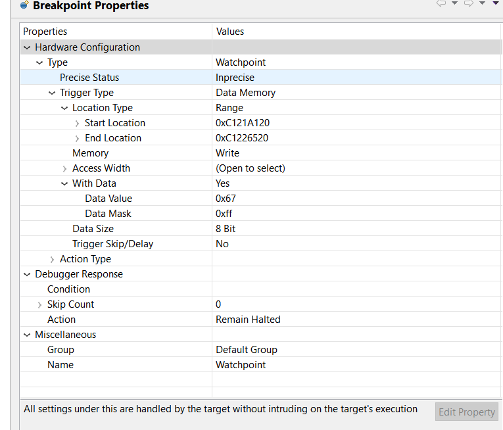503x430 pixels.
Task: Open the back history dropdown arrow
Action: (x=454, y=3)
